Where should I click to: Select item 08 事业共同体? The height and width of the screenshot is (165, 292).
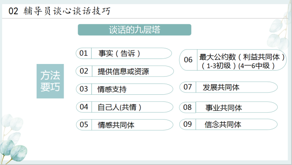(x=228, y=107)
